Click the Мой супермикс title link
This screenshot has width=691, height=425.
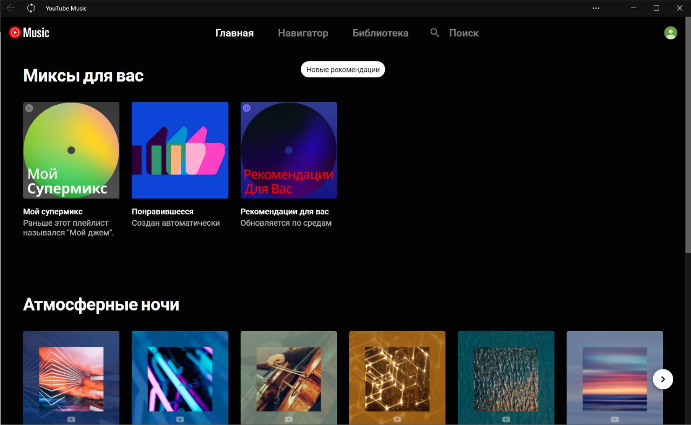click(53, 212)
